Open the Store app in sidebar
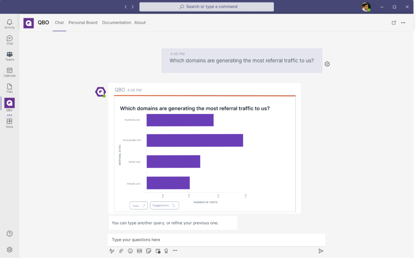Viewport: 416px width, 258px height. (9, 123)
